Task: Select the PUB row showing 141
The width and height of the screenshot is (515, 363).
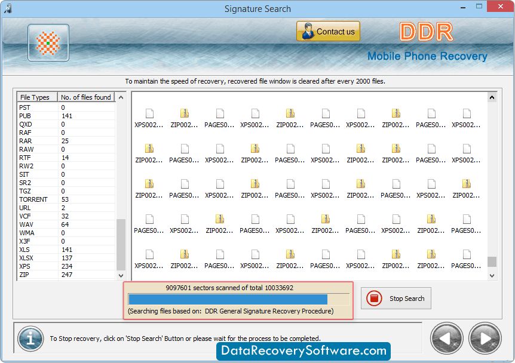Action: click(66, 116)
